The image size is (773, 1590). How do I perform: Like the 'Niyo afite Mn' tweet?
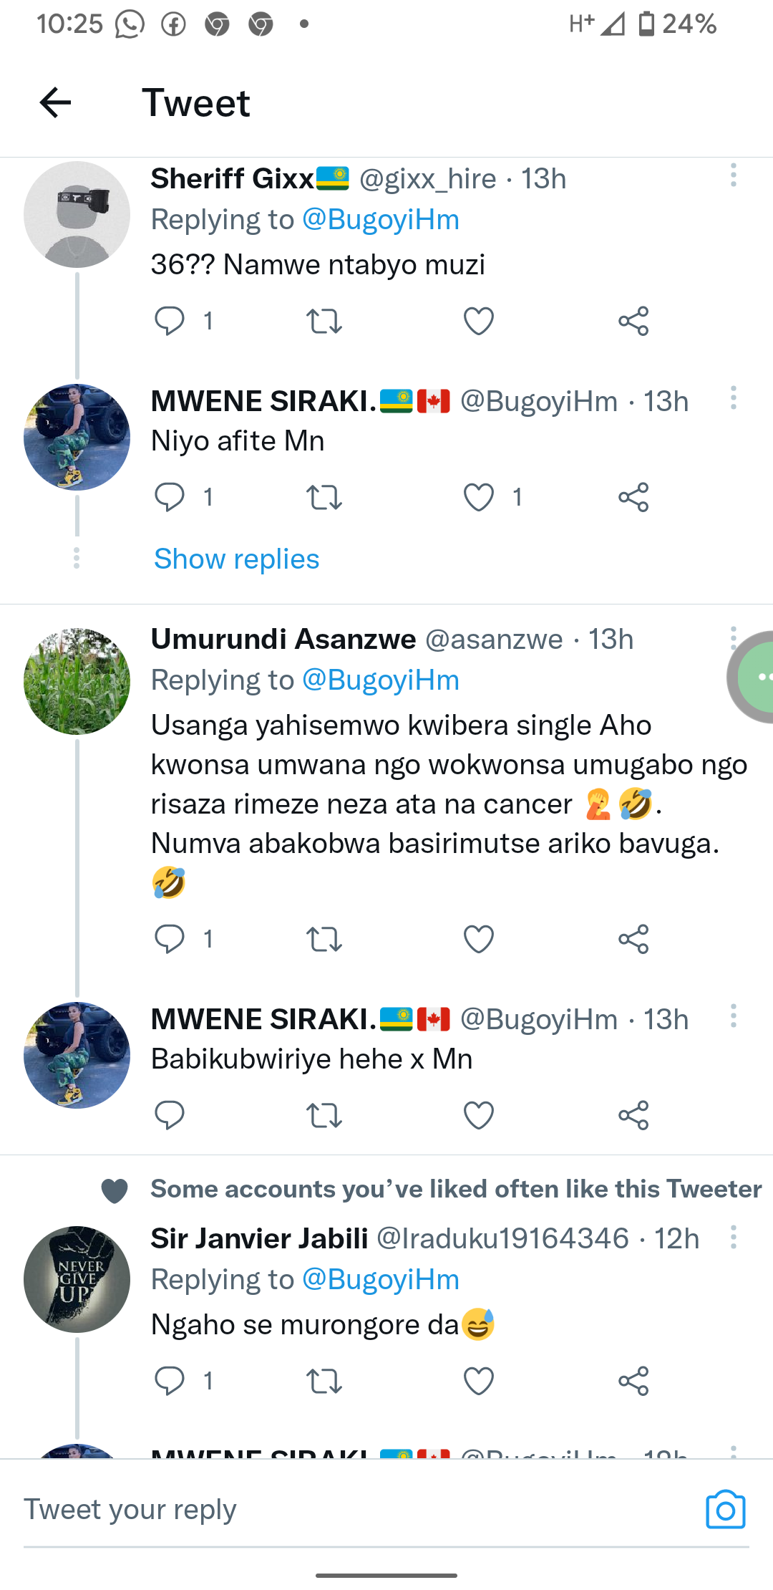[x=478, y=497]
